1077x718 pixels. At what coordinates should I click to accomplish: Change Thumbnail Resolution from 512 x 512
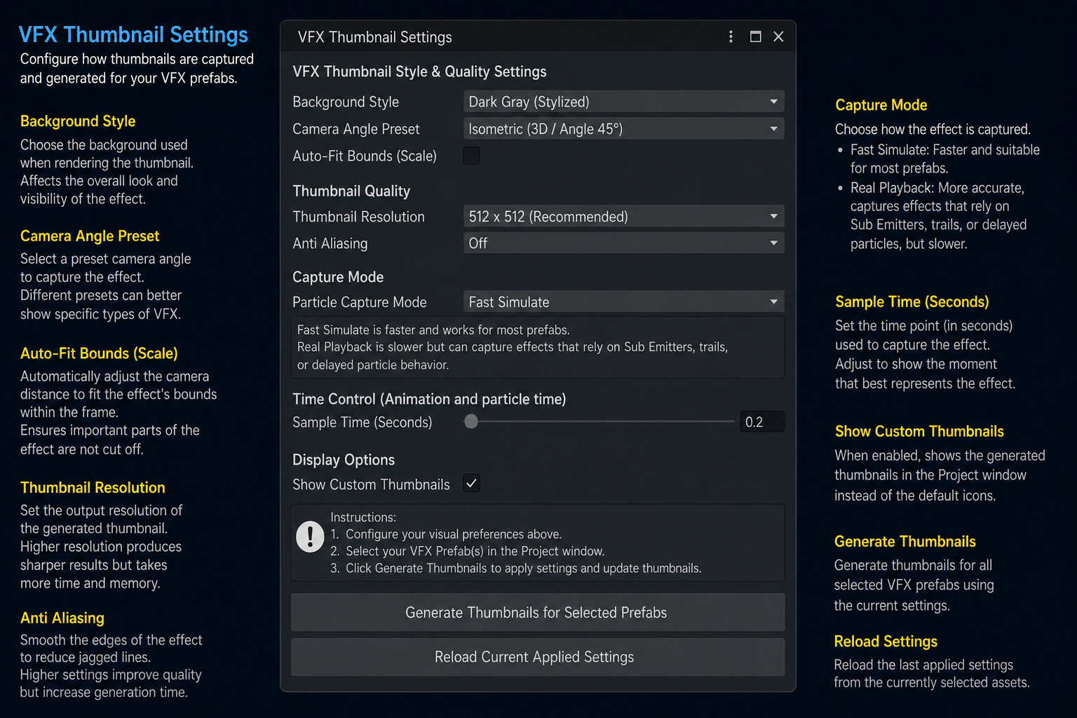(623, 217)
